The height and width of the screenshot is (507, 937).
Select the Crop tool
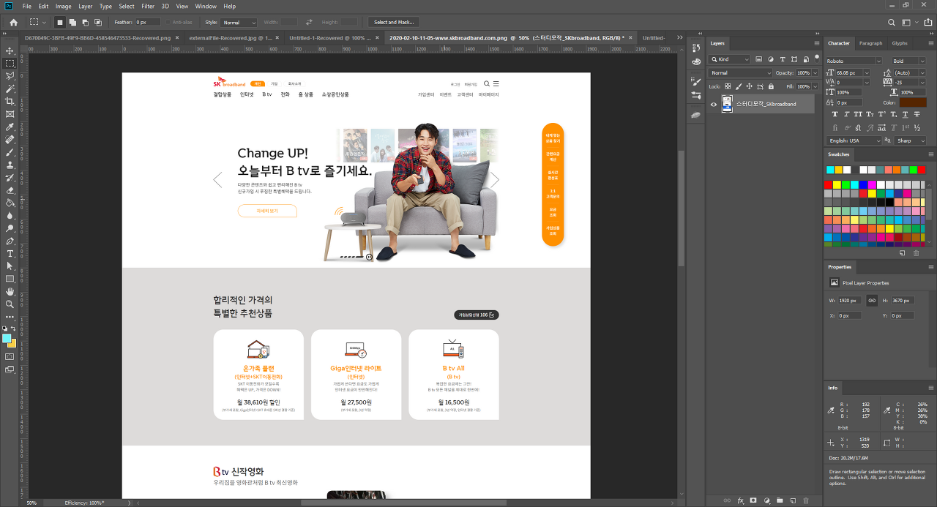coord(10,101)
